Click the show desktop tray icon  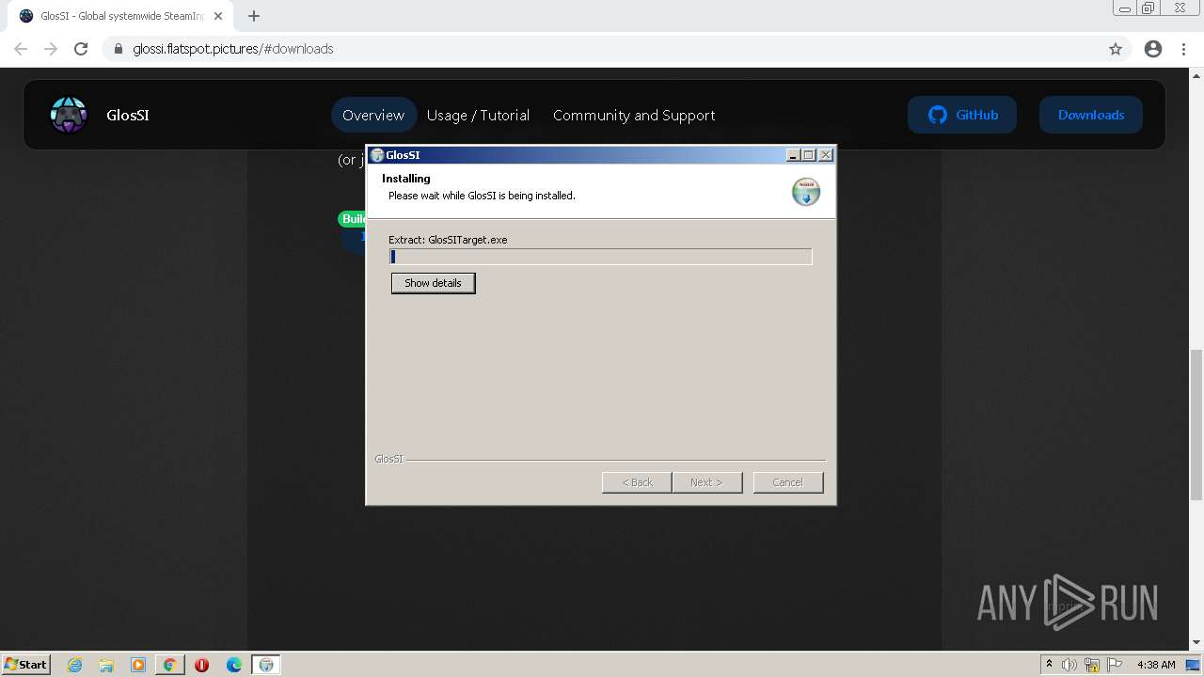coord(1193,665)
